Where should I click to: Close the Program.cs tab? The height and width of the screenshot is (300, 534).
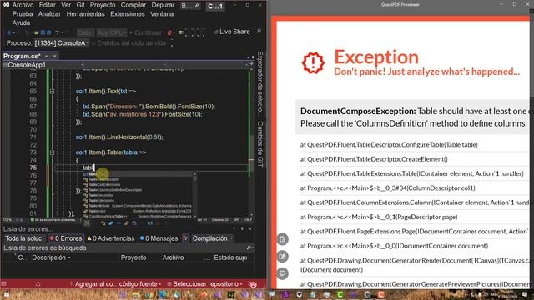54,56
